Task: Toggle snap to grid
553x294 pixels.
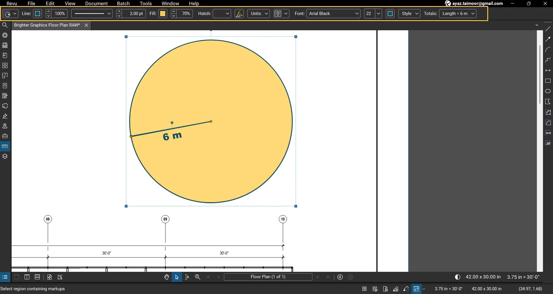Action: (374, 289)
